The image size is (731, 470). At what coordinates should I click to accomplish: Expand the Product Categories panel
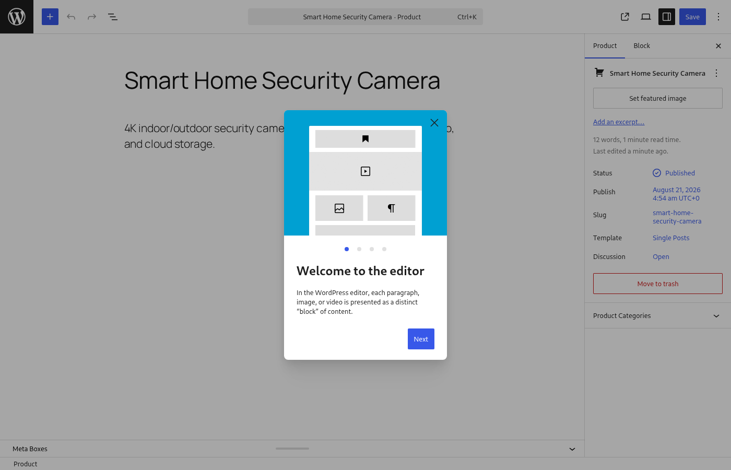point(658,315)
